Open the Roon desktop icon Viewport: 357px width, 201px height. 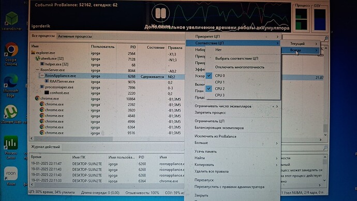pos(11,176)
